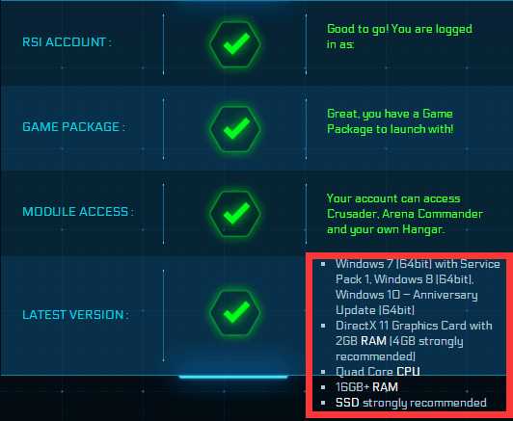Screen dimensions: 513x421
Task: Click the 'Good to go! You are logged in' message
Action: (399, 37)
